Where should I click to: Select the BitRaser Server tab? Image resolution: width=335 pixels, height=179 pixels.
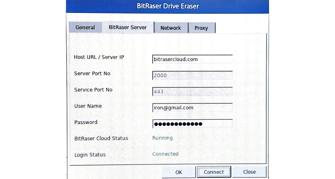coord(128,27)
